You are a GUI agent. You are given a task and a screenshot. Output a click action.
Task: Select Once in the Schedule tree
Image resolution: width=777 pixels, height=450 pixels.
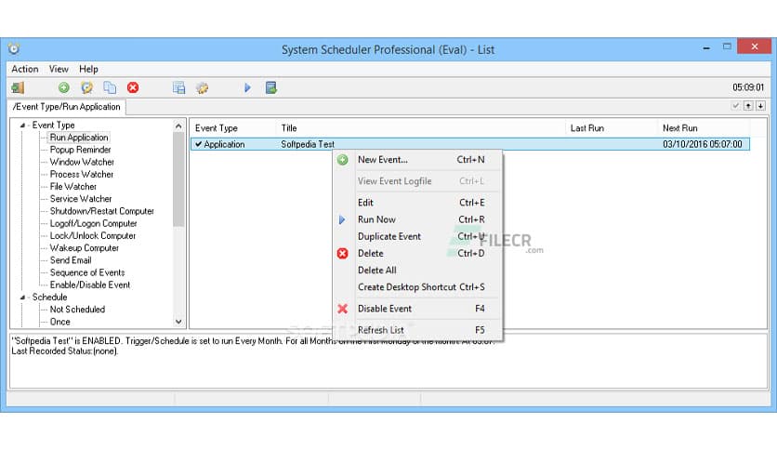click(60, 322)
